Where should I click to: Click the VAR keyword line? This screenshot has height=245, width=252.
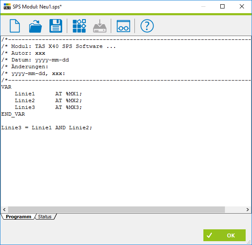point(6,87)
